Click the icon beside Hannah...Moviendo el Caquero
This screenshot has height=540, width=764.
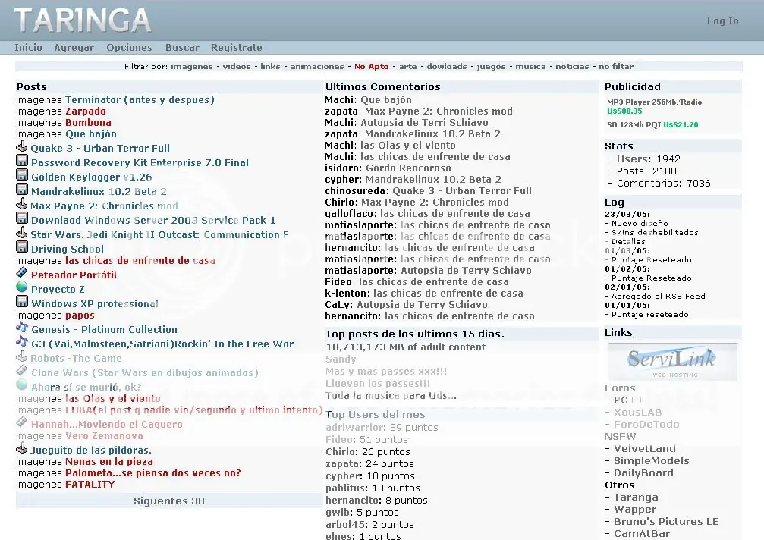(22, 422)
